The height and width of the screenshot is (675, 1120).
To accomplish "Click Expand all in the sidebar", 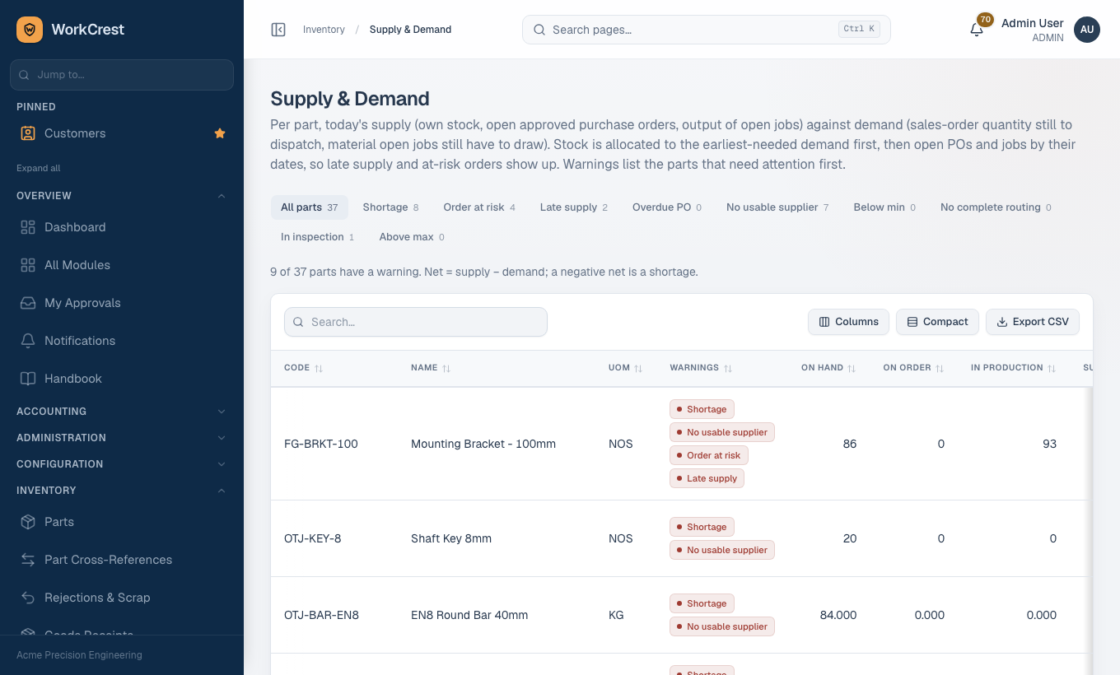I will [x=39, y=168].
